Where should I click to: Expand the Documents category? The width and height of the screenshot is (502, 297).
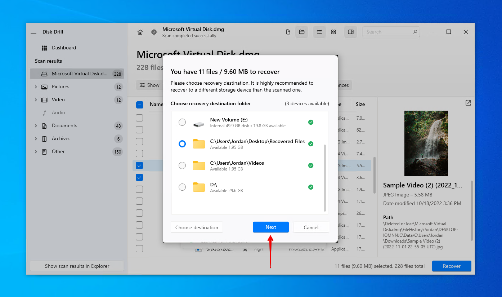pyautogui.click(x=36, y=126)
